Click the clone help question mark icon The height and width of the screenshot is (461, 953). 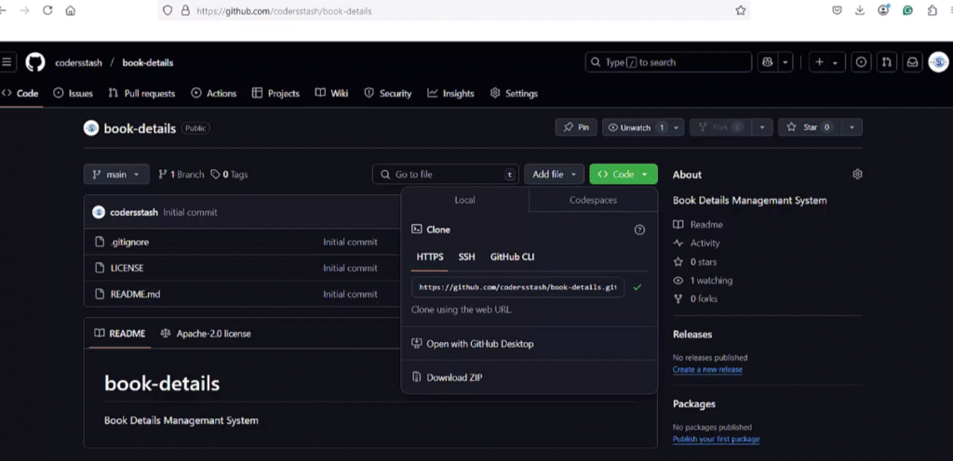point(639,230)
